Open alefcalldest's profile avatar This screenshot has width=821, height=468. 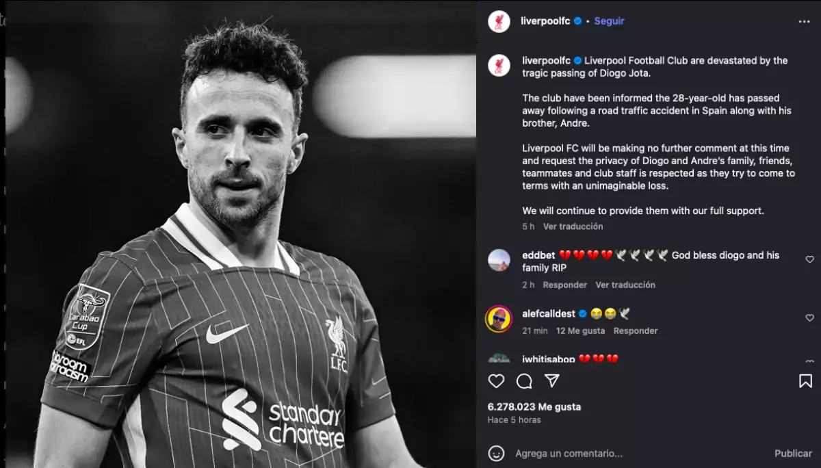[499, 319]
